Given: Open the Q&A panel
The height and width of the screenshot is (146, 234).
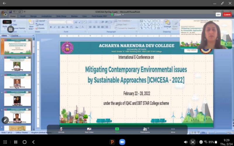Looking at the screenshot, I should [218, 14].
